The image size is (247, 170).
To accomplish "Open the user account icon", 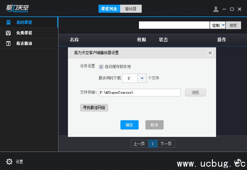I will tap(216, 9).
